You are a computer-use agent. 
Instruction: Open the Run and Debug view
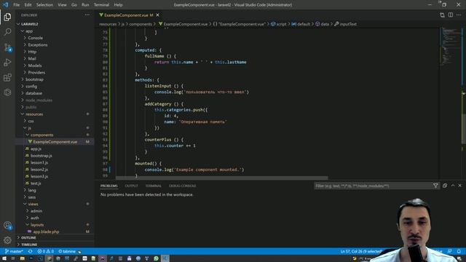7,63
